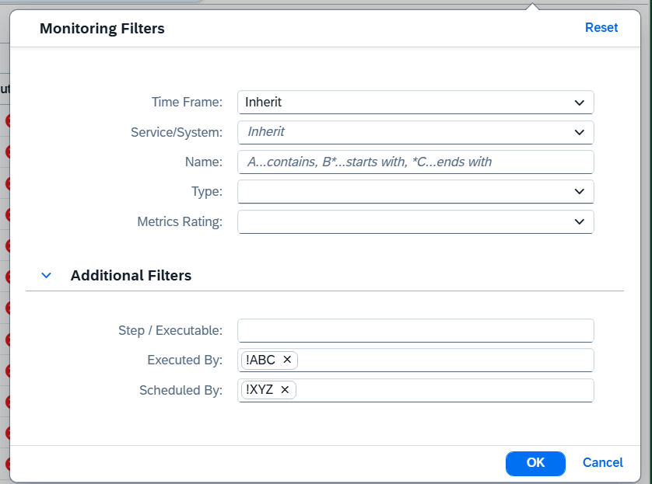Click the empty area of Scheduled By field
Screen dimensions: 652x484
click(443, 390)
